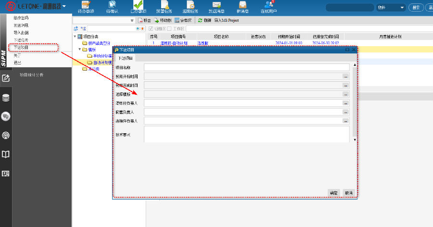Open the 在线用户 icon
The height and width of the screenshot is (227, 433).
269,7
